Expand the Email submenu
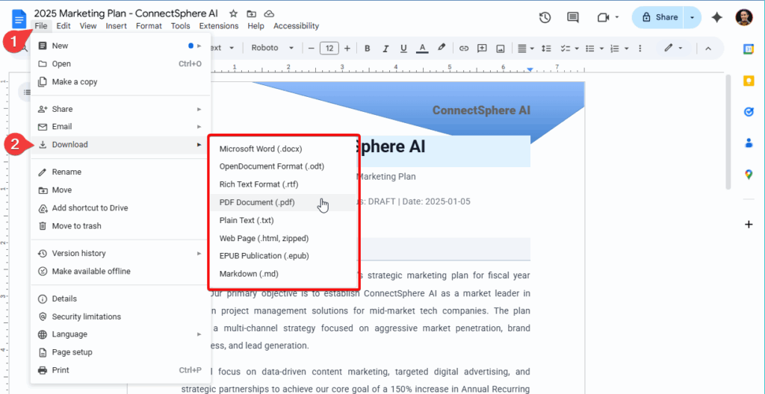Image resolution: width=765 pixels, height=394 pixels. point(120,126)
